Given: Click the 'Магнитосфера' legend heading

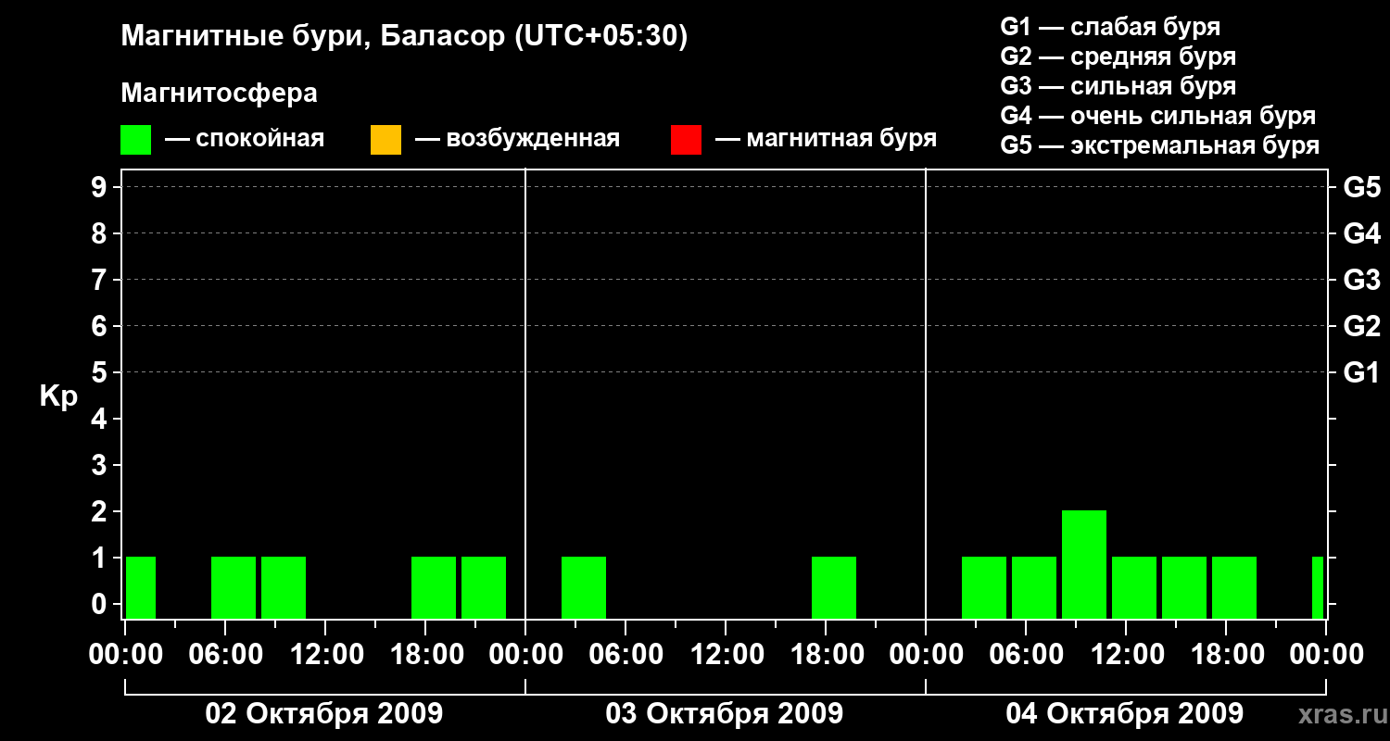Looking at the screenshot, I should tap(219, 94).
